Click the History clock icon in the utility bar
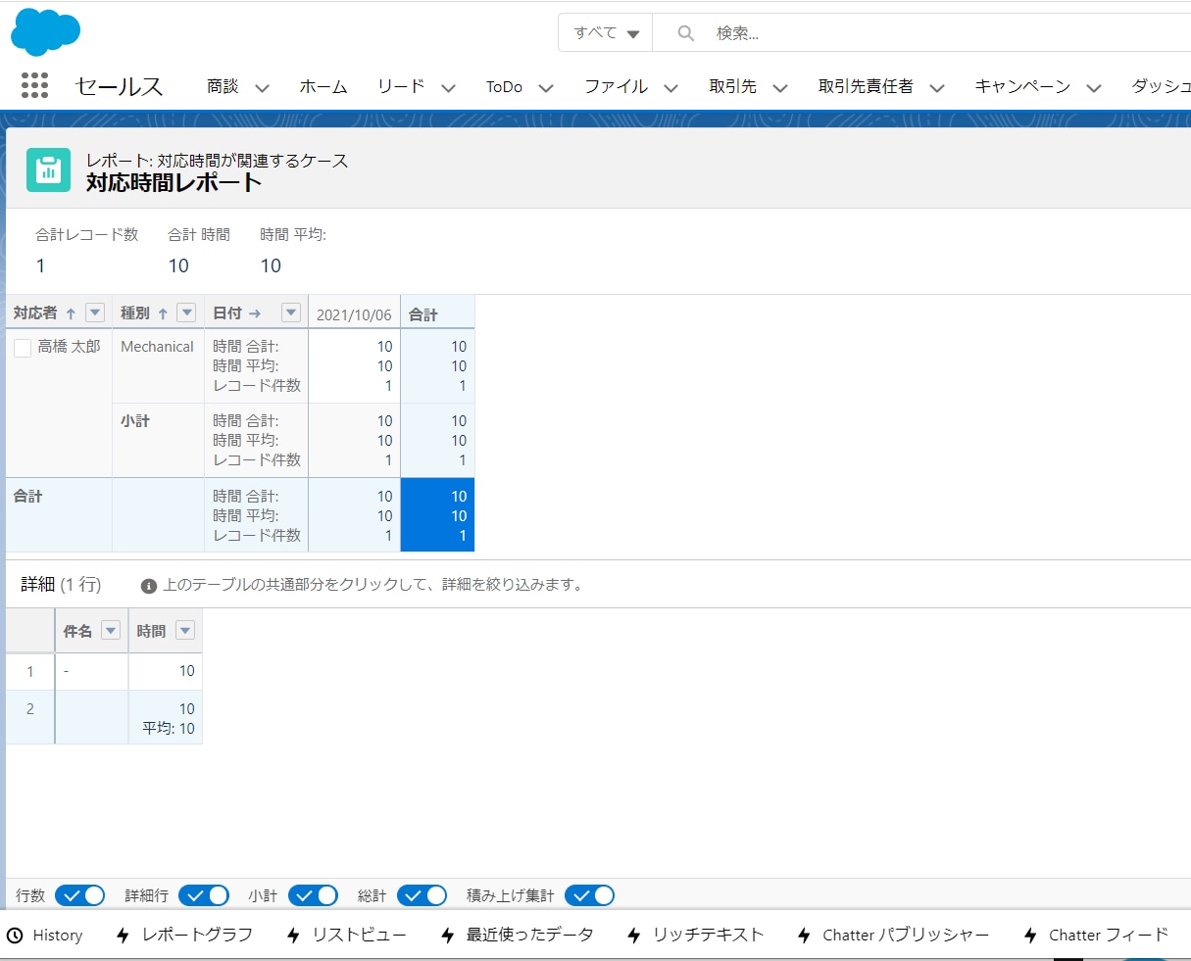This screenshot has width=1191, height=961. point(15,936)
